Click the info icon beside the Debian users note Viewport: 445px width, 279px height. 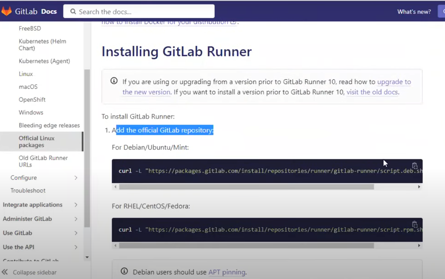[x=124, y=271]
